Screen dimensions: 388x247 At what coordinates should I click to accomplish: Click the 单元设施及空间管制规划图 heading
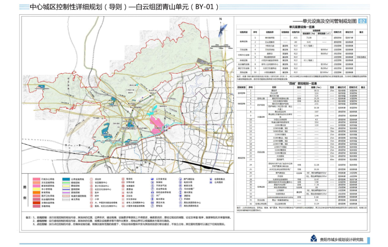[x=329, y=21]
